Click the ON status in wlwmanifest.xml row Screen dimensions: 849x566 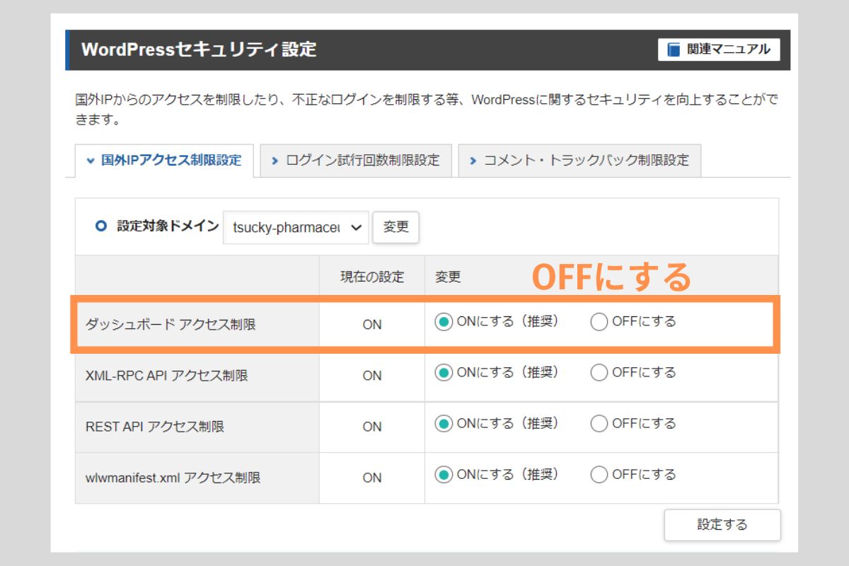pyautogui.click(x=372, y=478)
